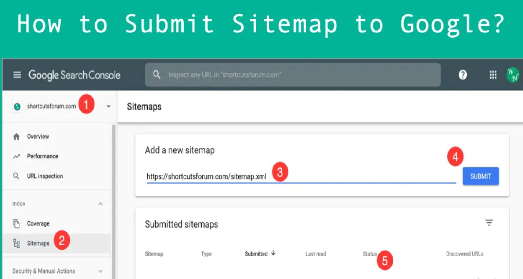Click the Overview home icon
523x279 pixels.
tap(16, 136)
